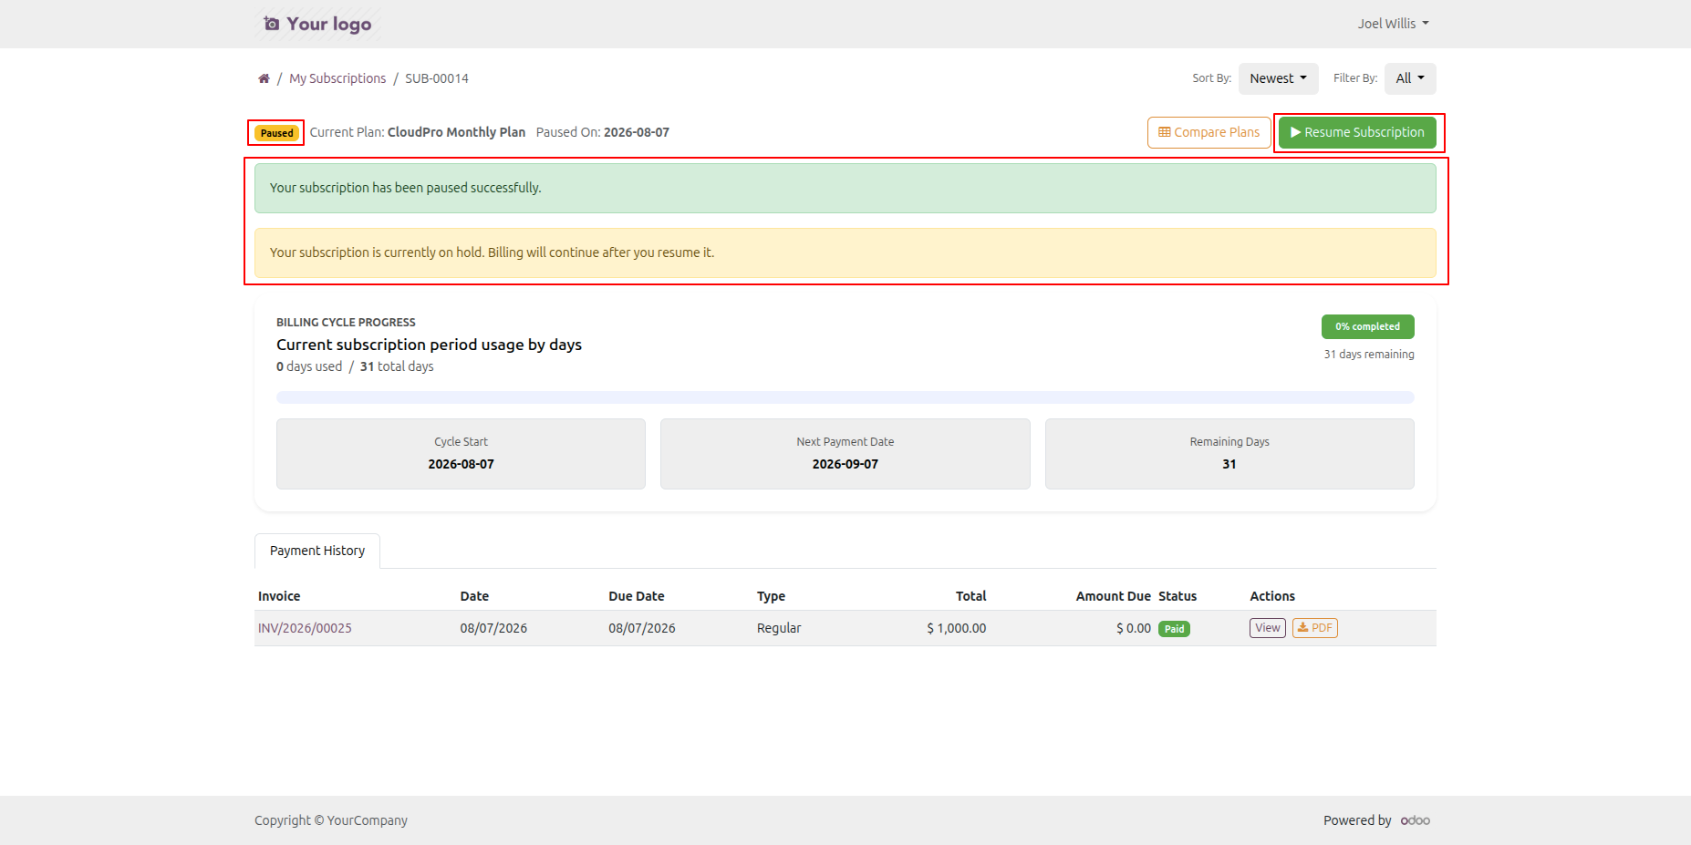
Task: Click the camera logo icon in header
Action: (x=271, y=24)
